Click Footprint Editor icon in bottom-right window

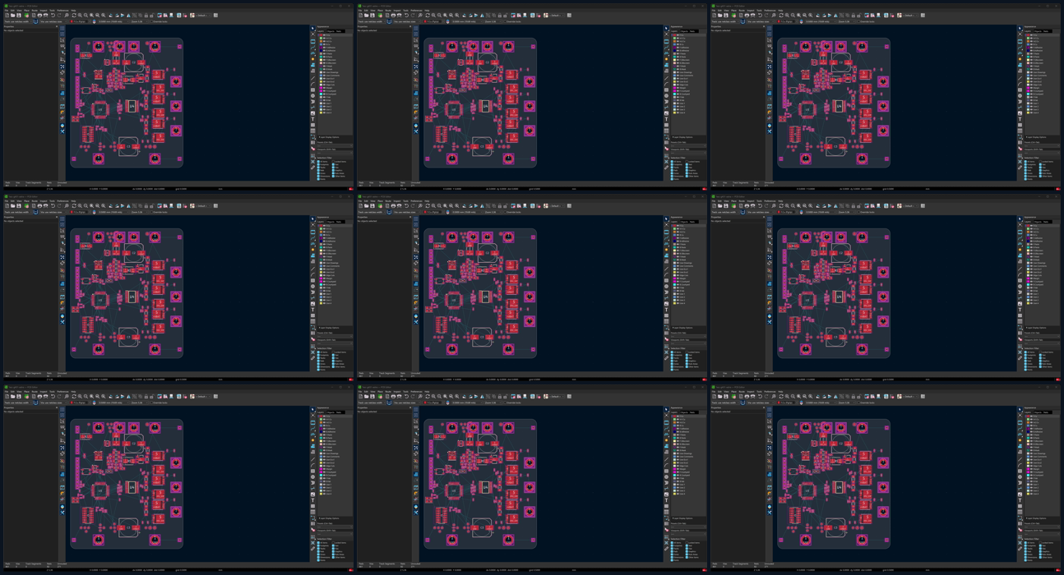[x=867, y=396]
